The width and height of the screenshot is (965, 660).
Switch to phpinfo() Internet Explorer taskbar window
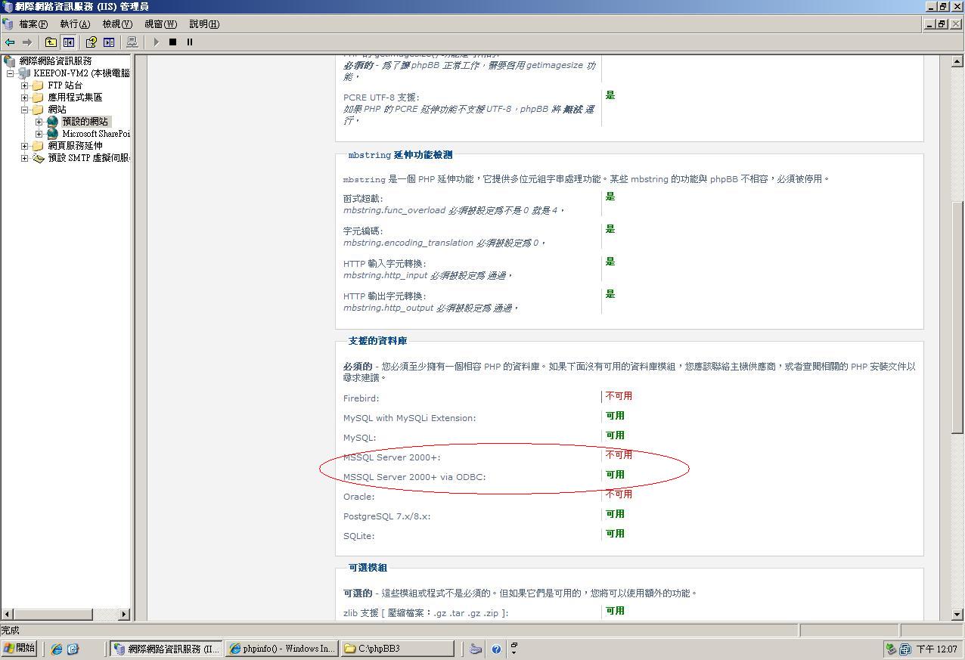tap(281, 649)
